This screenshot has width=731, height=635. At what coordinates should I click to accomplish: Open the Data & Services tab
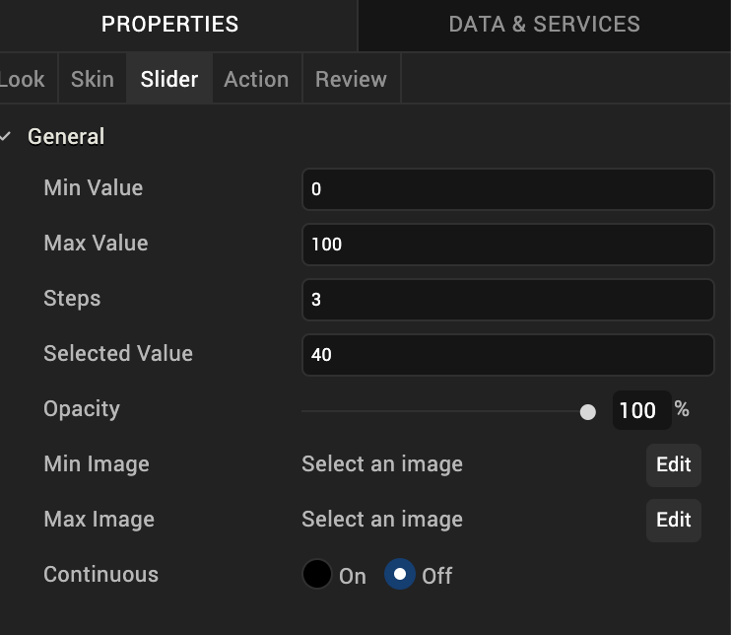pos(544,25)
